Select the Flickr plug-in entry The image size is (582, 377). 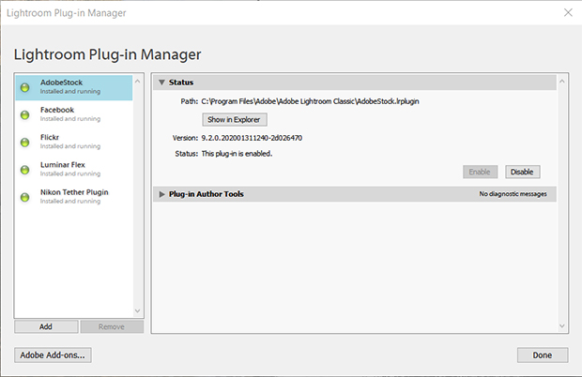[x=74, y=142]
